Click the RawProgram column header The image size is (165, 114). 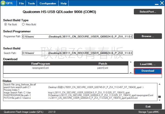40,64
